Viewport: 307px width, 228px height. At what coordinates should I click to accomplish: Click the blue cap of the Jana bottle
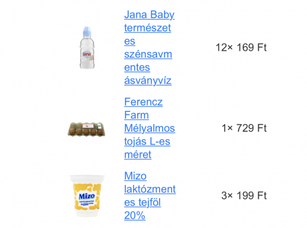[x=87, y=31]
